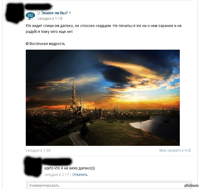The image size is (200, 189).
Task: Click the heart icon next to 'Мне нравится'
Action: tap(186, 151)
